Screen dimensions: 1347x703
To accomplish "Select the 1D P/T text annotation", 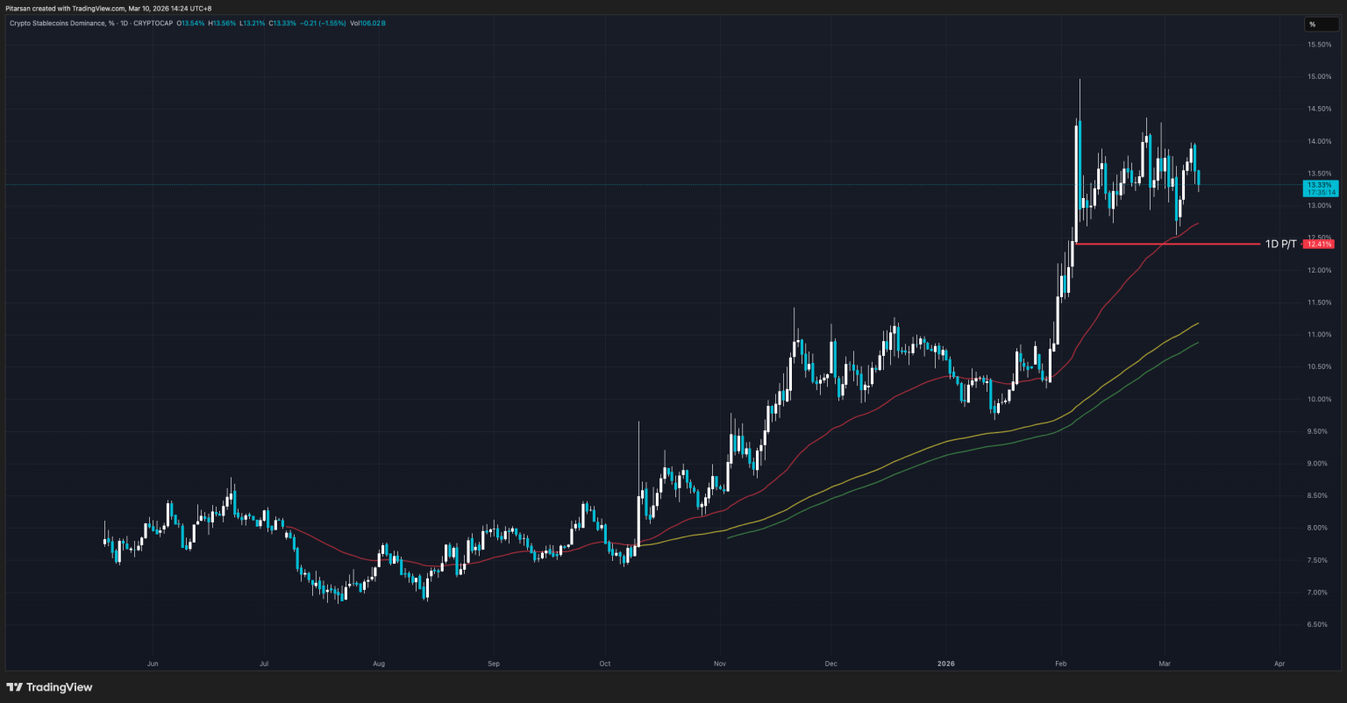I will coord(1280,244).
